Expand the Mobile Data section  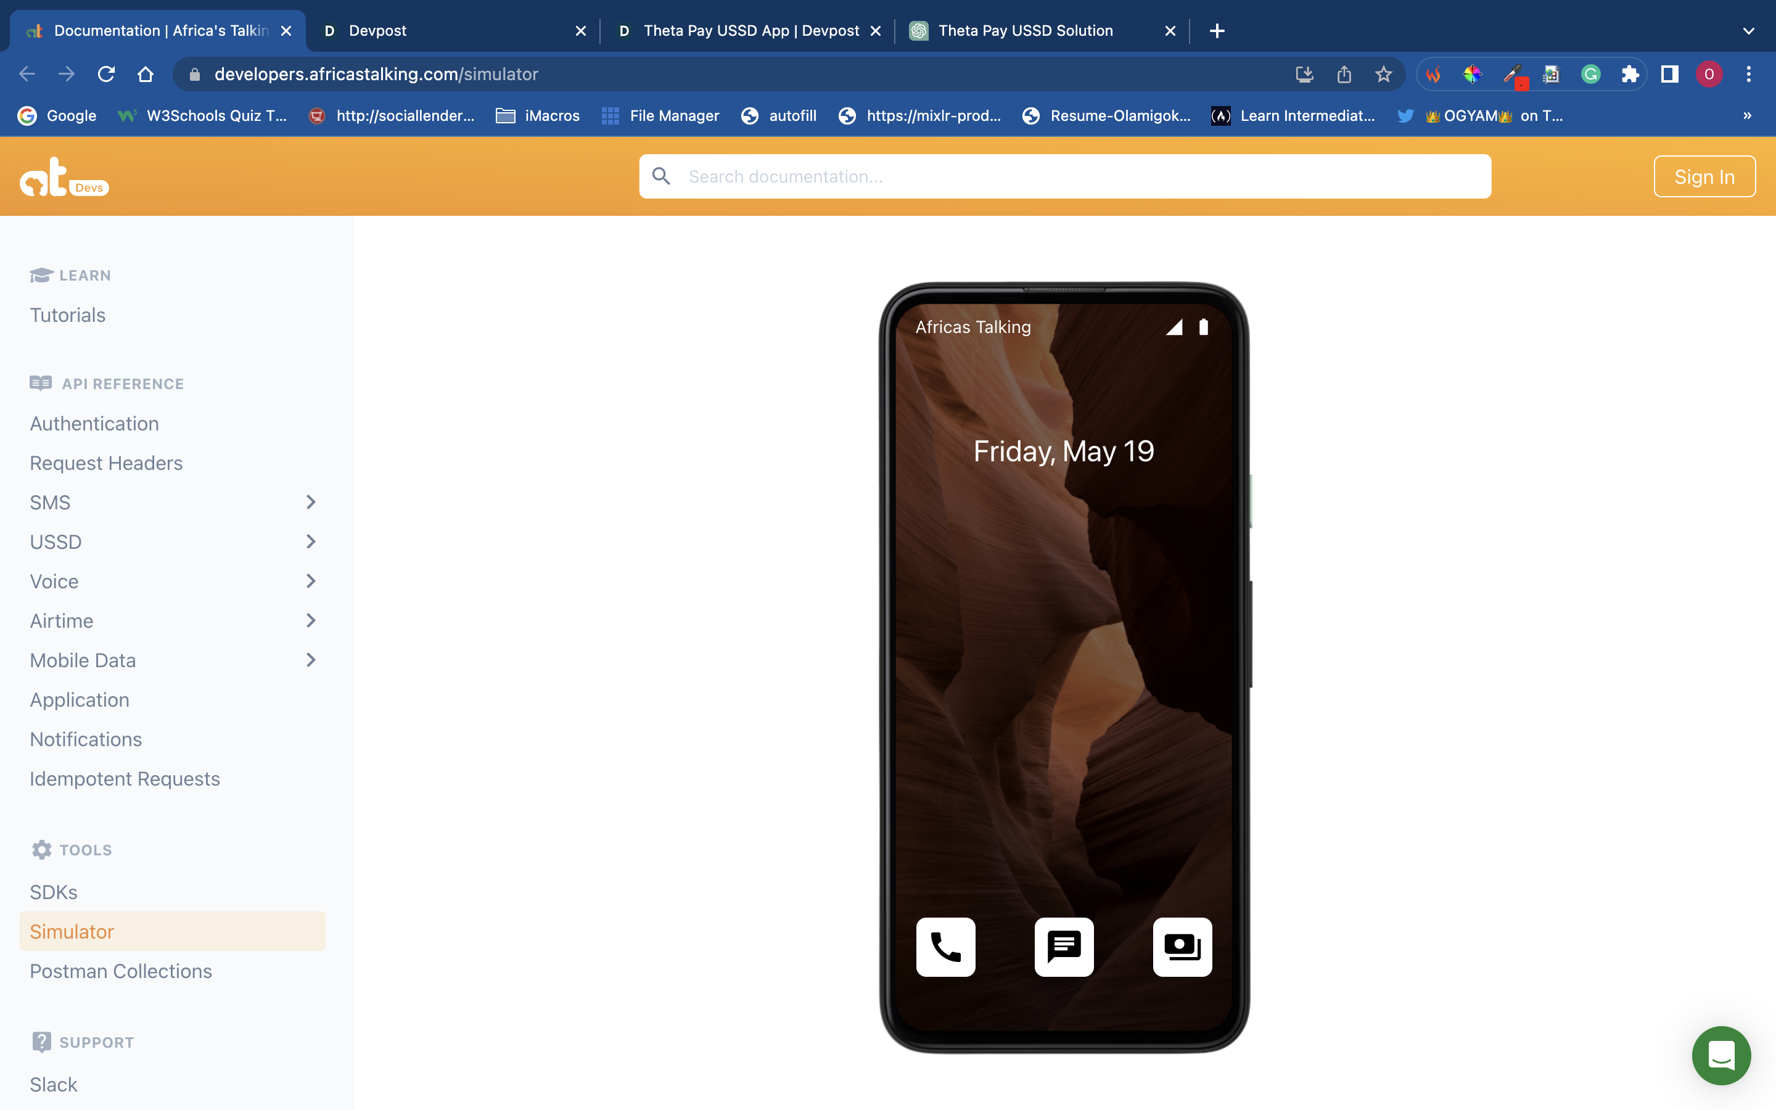(310, 660)
